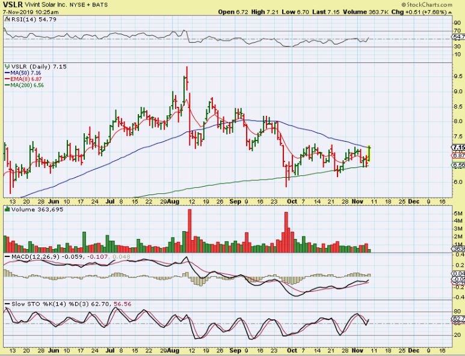
Task: Click the -0.4 level on the MACD axis
Action: point(459,298)
